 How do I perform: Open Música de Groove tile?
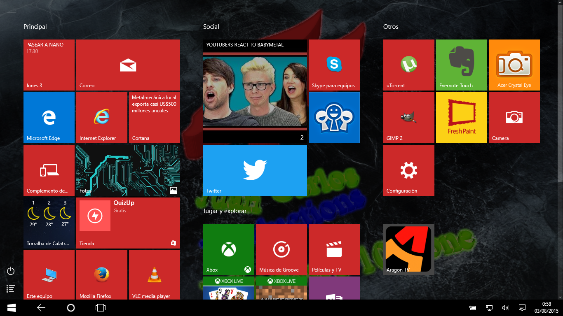point(281,249)
